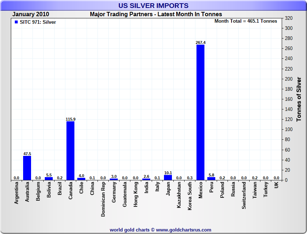Select the small Japan bar

point(168,177)
